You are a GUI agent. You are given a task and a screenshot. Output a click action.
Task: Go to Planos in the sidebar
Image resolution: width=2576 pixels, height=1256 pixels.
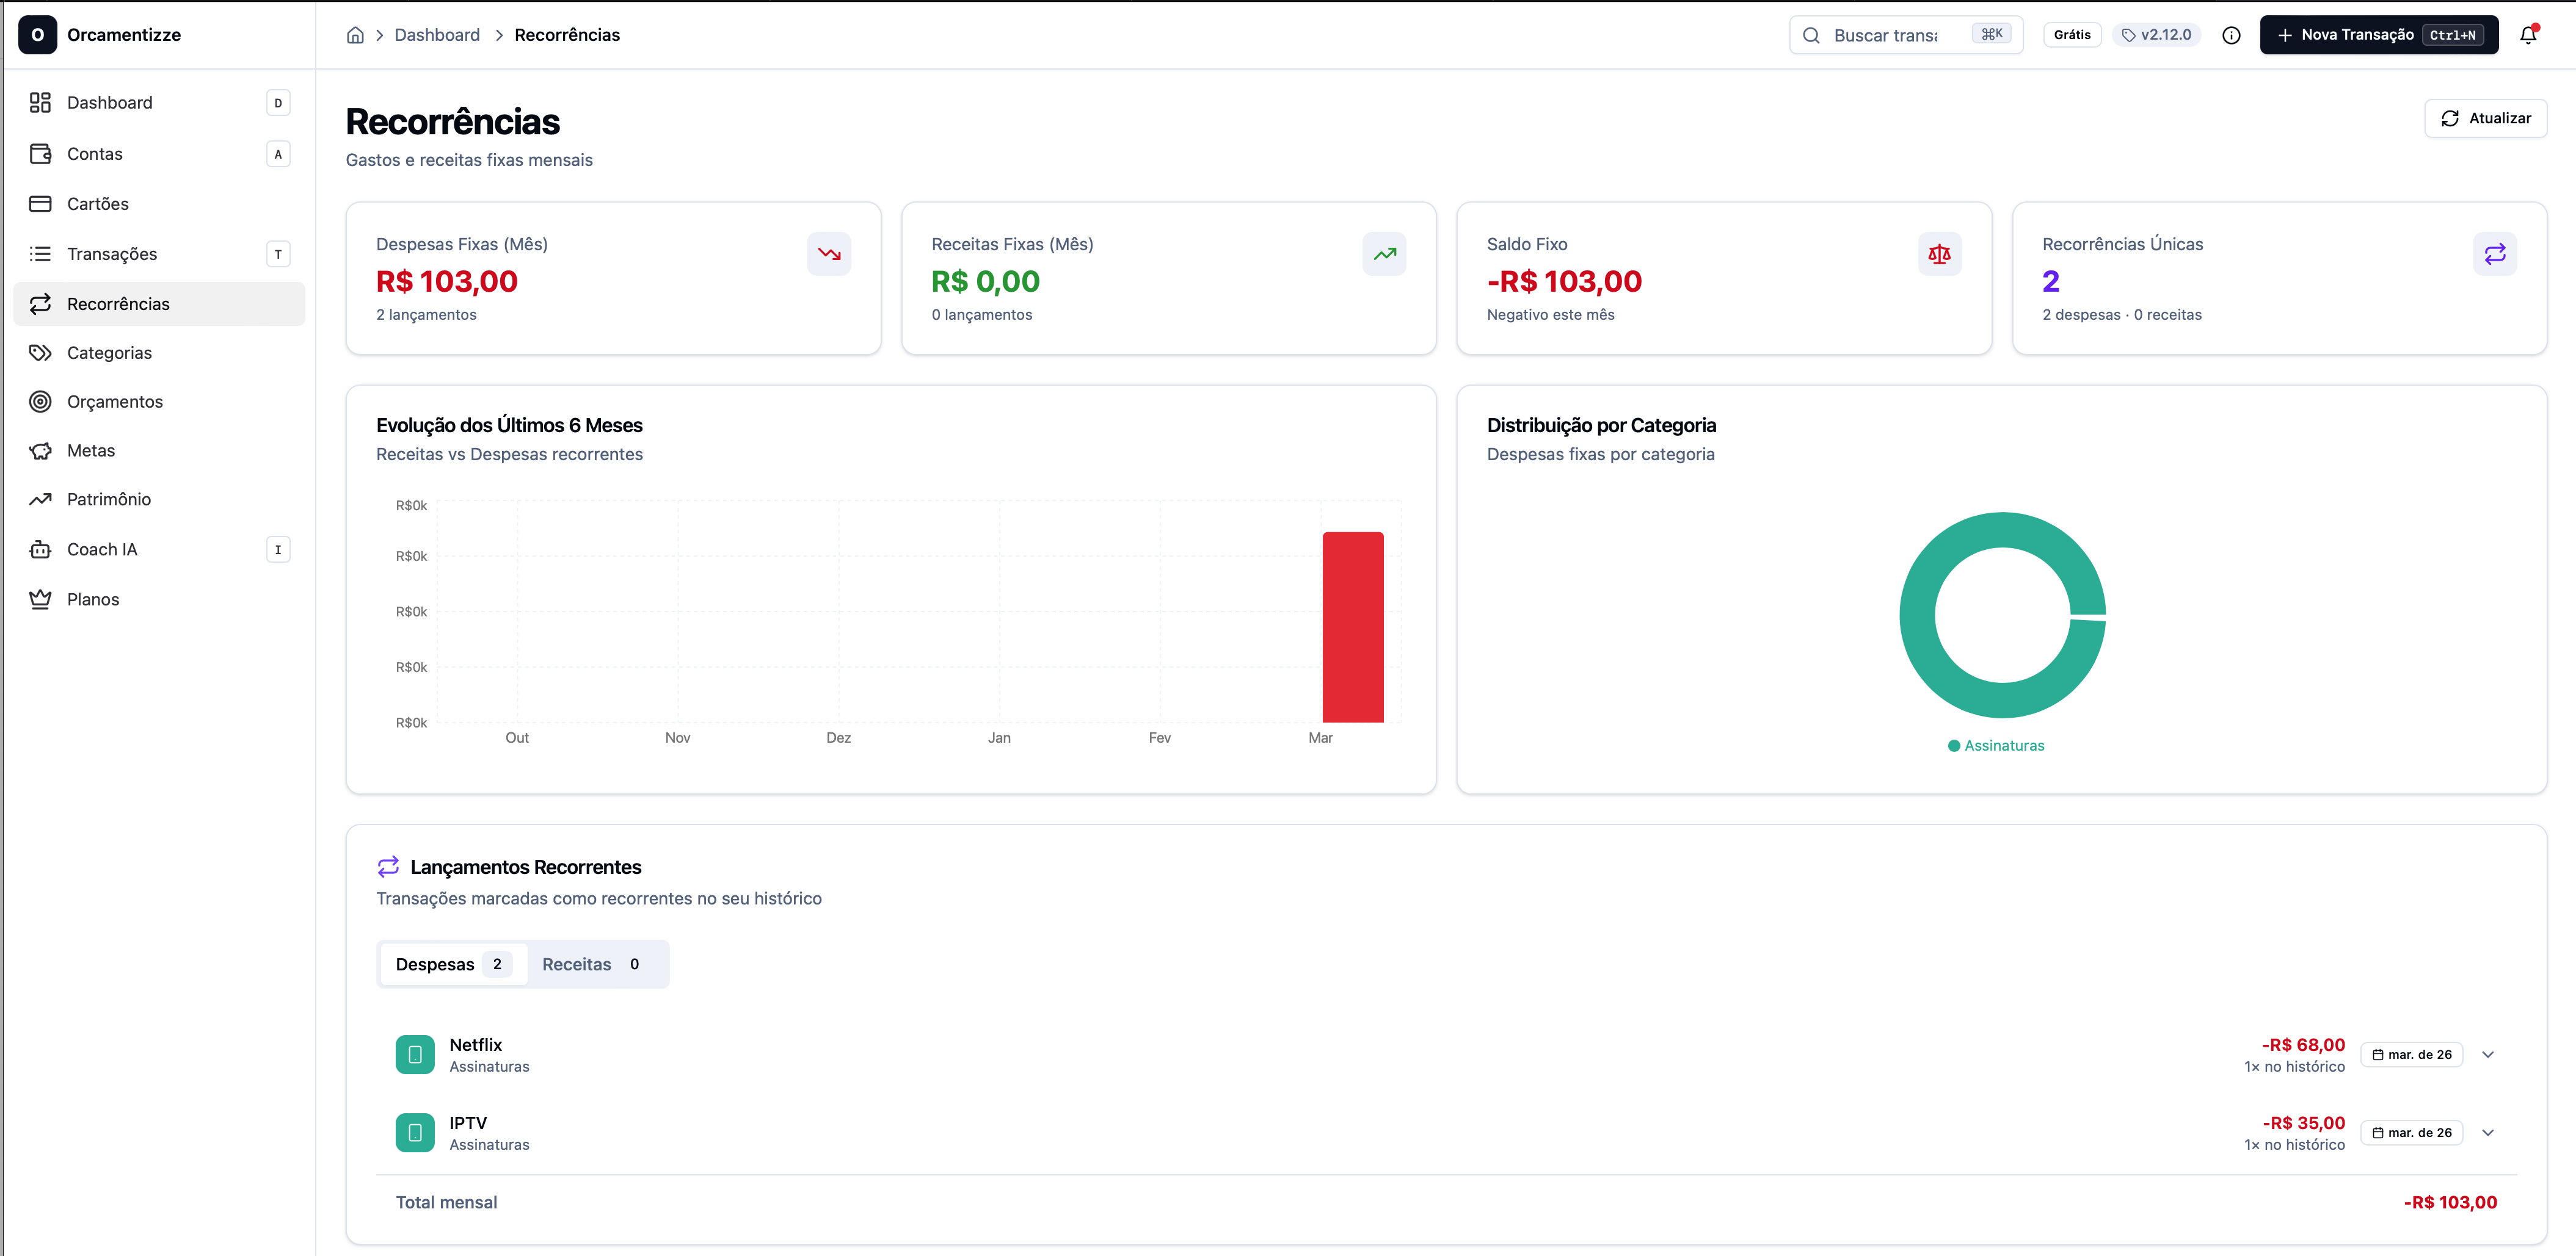click(x=93, y=599)
